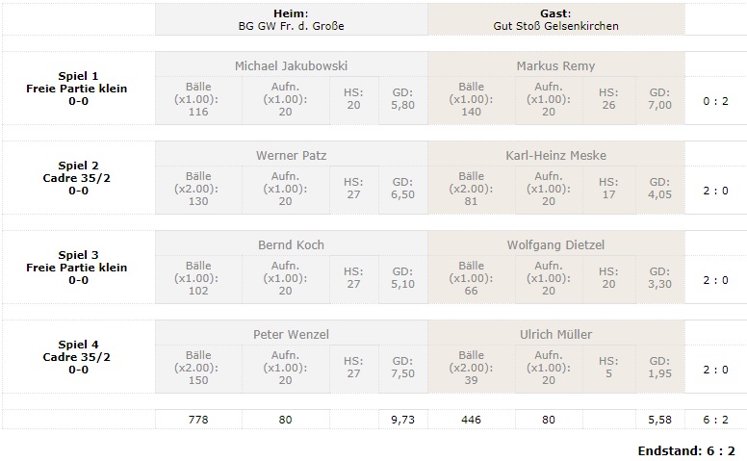Click Markus Remy's HS 26 cell

tap(607, 98)
